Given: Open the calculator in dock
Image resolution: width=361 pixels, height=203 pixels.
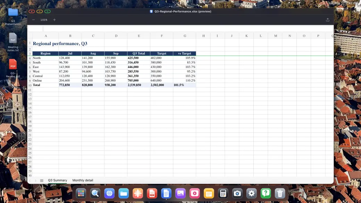Looking at the screenshot, I should tap(223, 193).
